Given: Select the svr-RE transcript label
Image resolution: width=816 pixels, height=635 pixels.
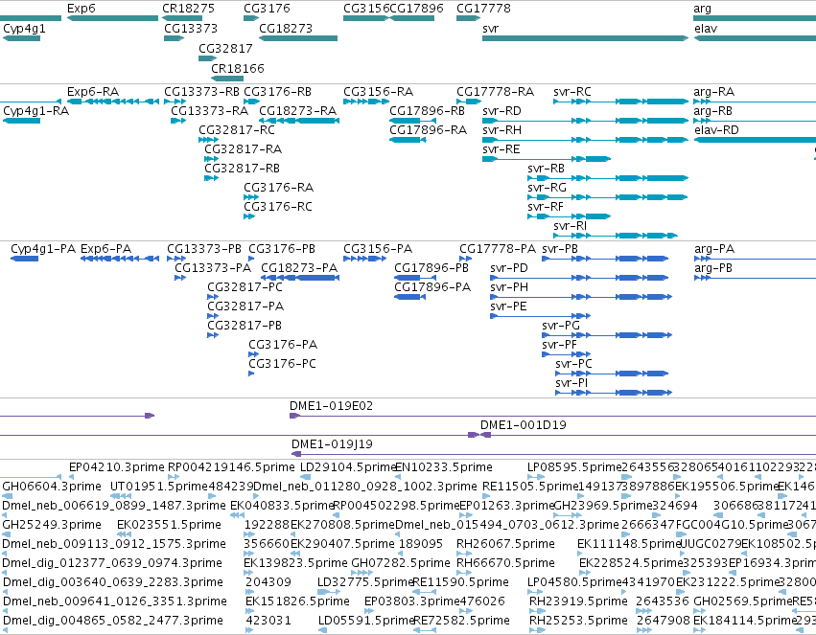Looking at the screenshot, I should [x=501, y=149].
